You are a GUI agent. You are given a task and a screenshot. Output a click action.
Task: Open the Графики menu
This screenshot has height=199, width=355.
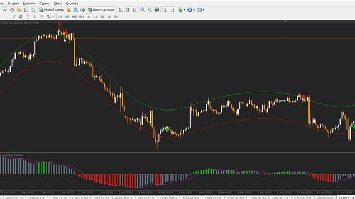pyautogui.click(x=29, y=3)
